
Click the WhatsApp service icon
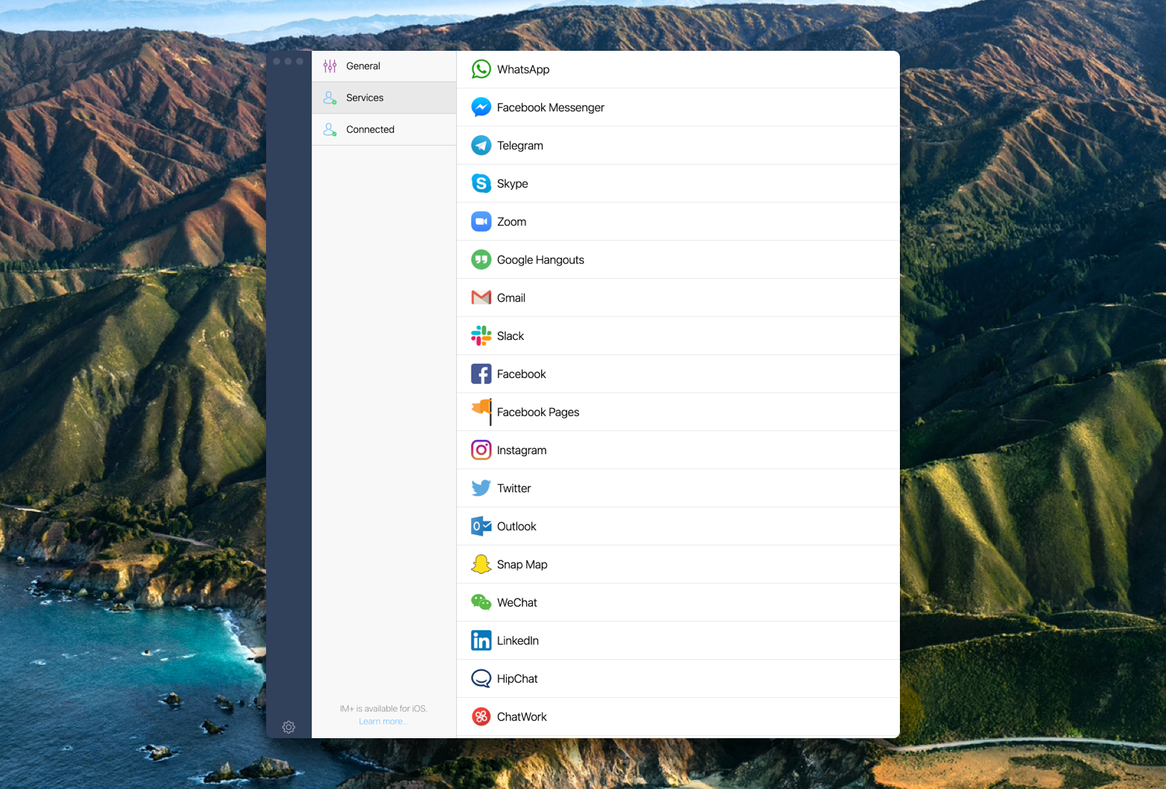[x=481, y=69]
